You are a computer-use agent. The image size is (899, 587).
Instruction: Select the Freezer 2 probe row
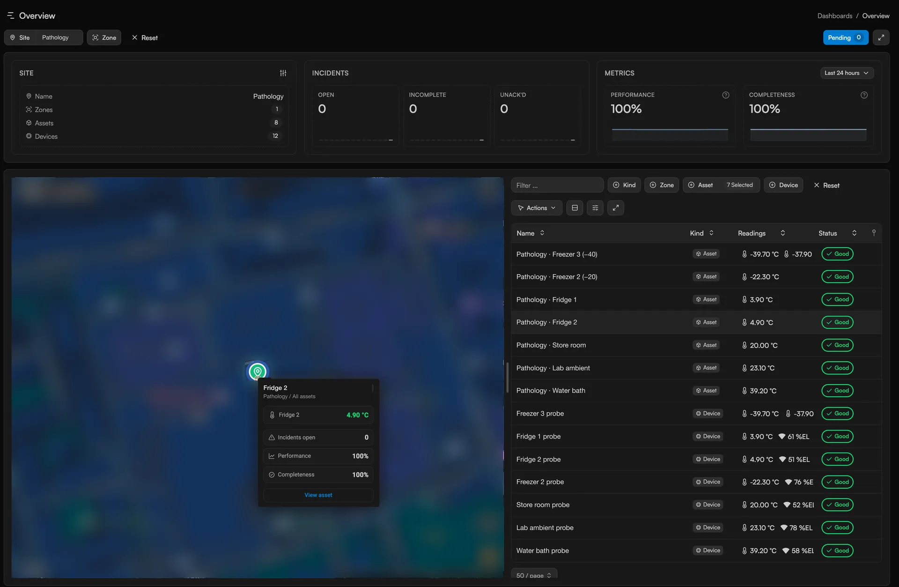click(x=696, y=482)
